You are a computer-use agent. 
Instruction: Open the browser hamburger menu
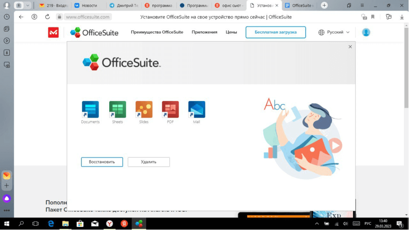362,5
